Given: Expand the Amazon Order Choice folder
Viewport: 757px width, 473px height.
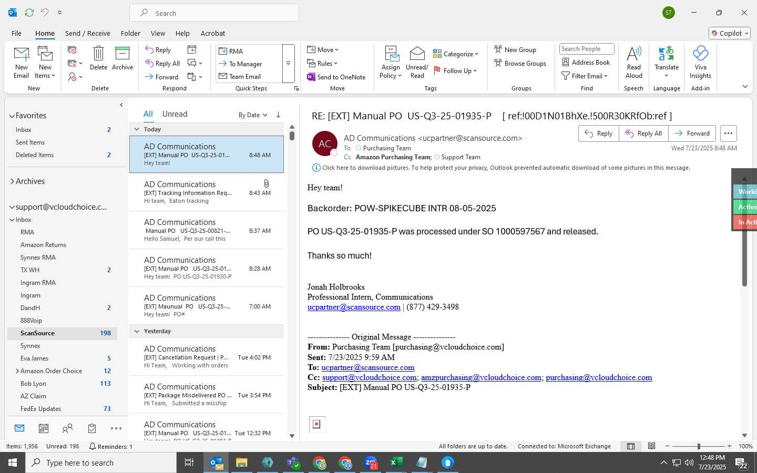Looking at the screenshot, I should point(17,371).
